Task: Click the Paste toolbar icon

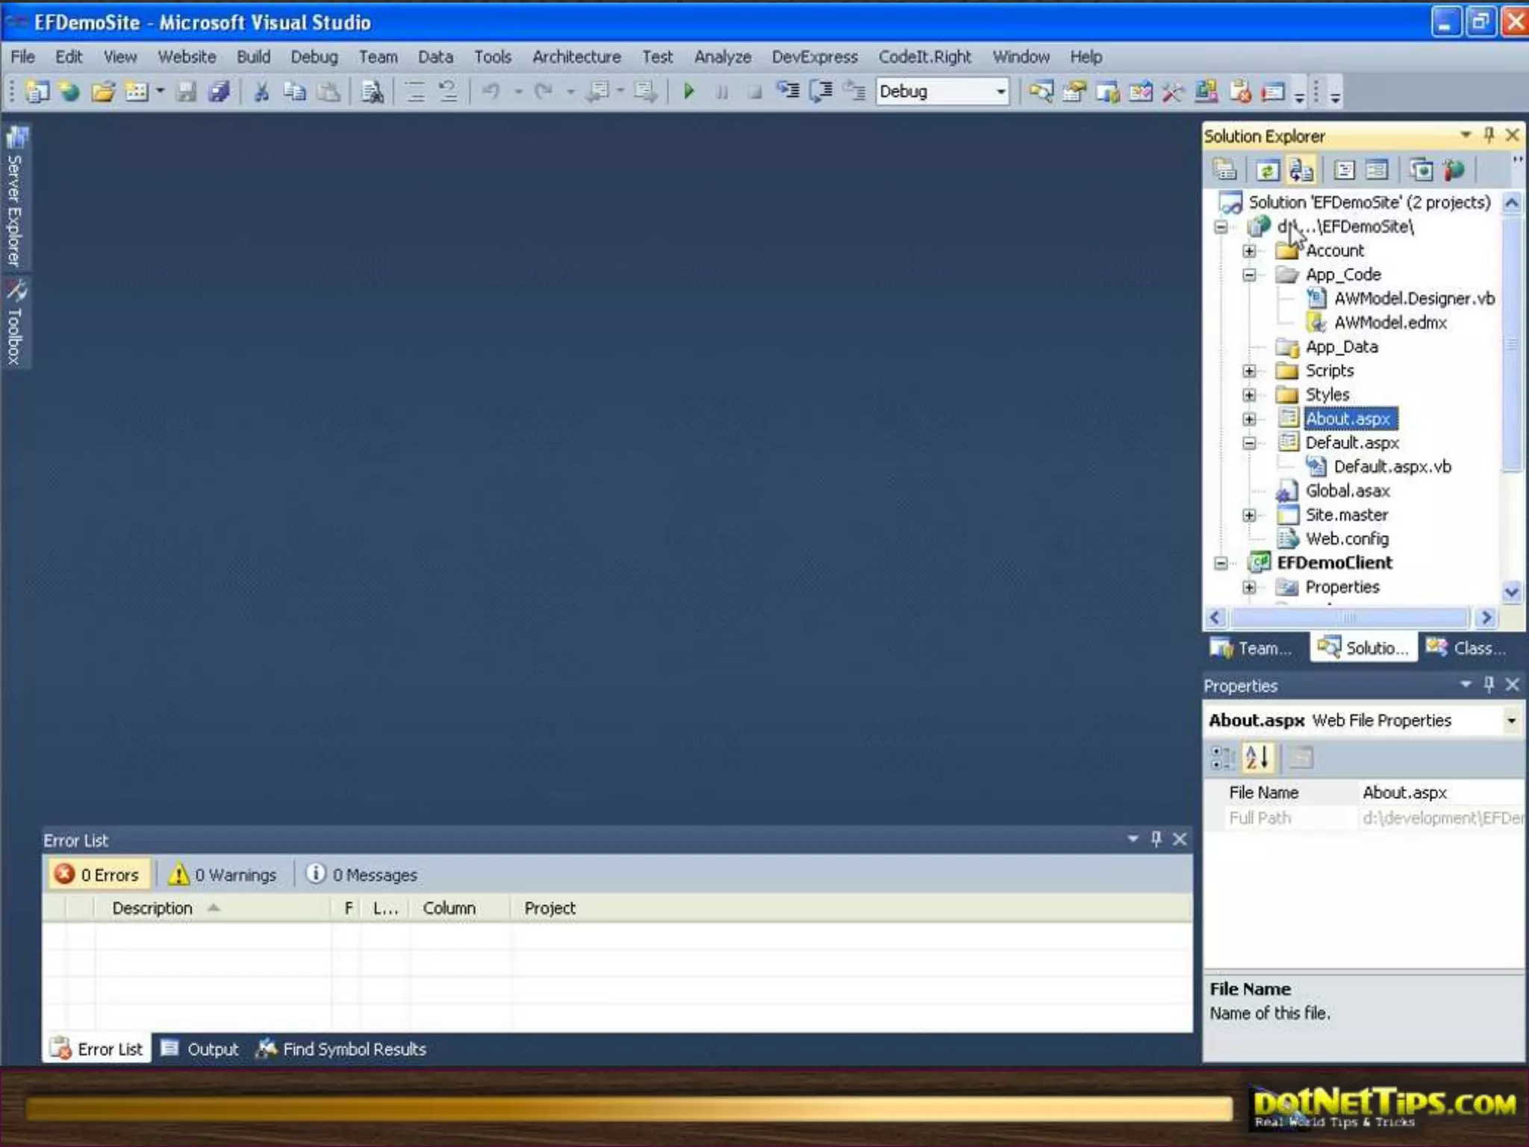Action: click(x=328, y=92)
